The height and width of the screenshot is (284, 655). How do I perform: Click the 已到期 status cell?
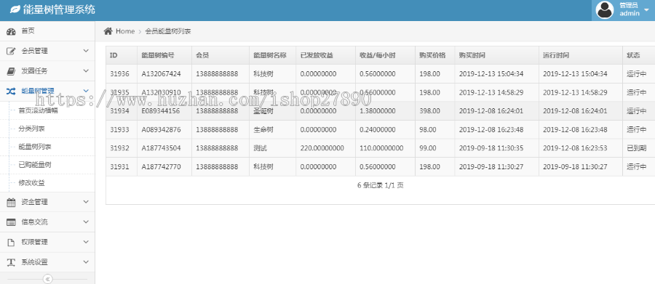[637, 148]
